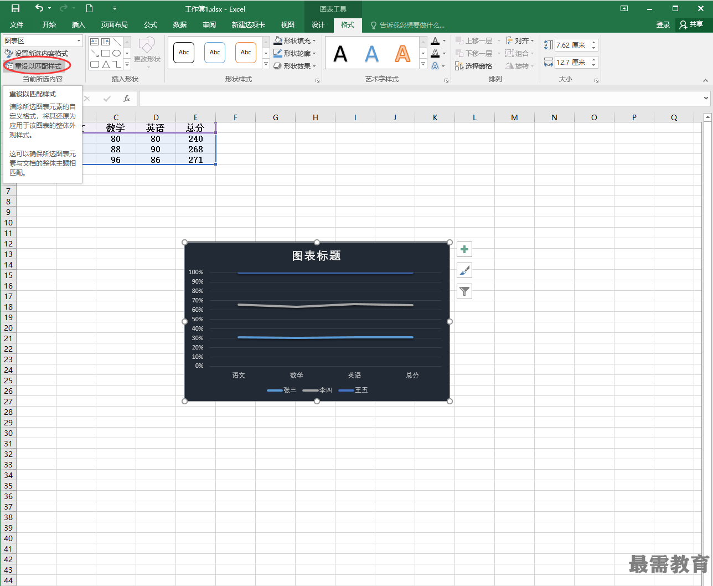
Task: Toggle ribbon display options icon in title bar
Action: coord(624,8)
